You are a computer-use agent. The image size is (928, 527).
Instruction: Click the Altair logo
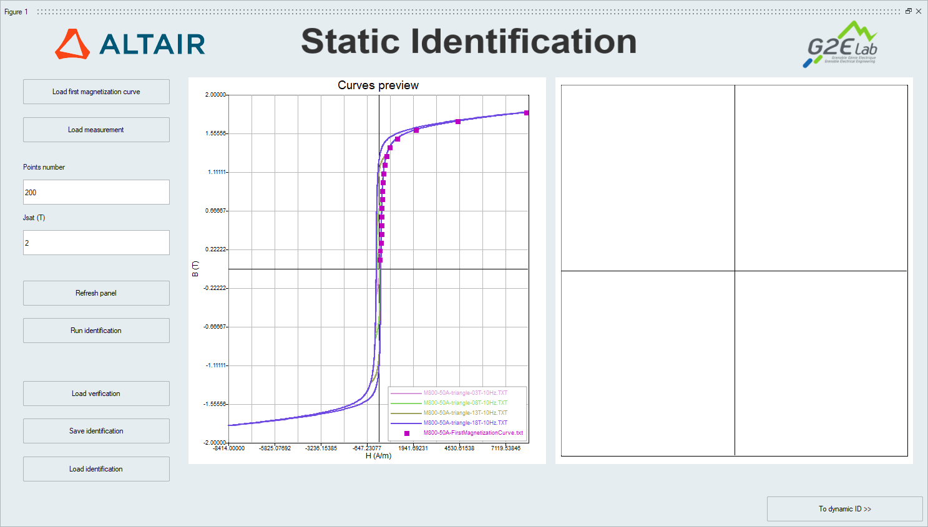[x=130, y=44]
